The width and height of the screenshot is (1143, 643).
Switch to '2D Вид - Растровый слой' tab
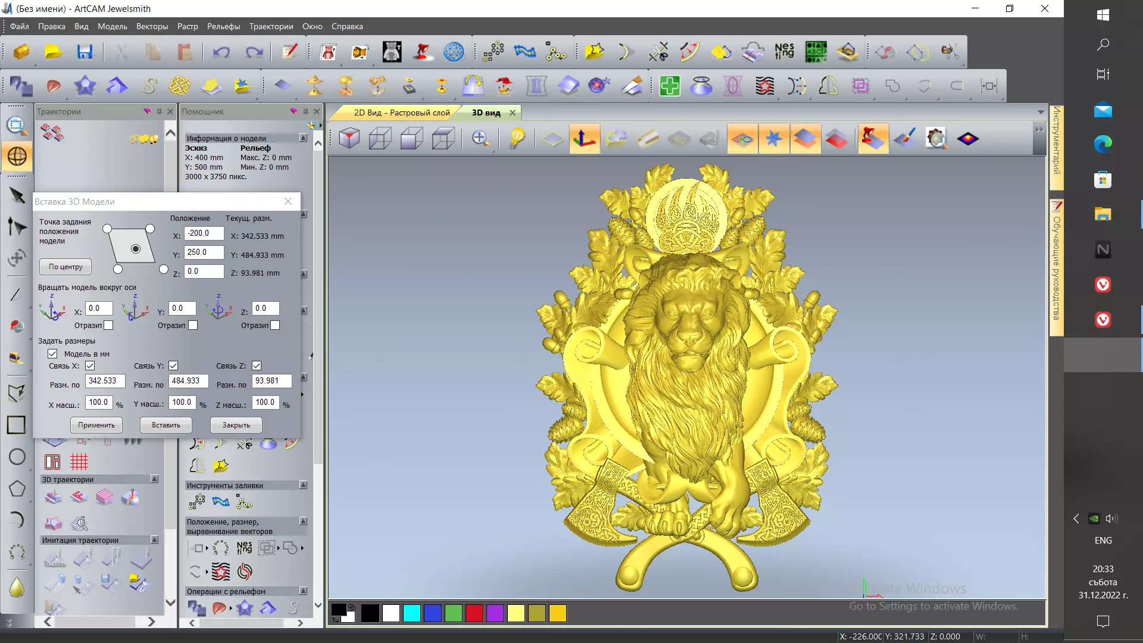[x=402, y=113]
